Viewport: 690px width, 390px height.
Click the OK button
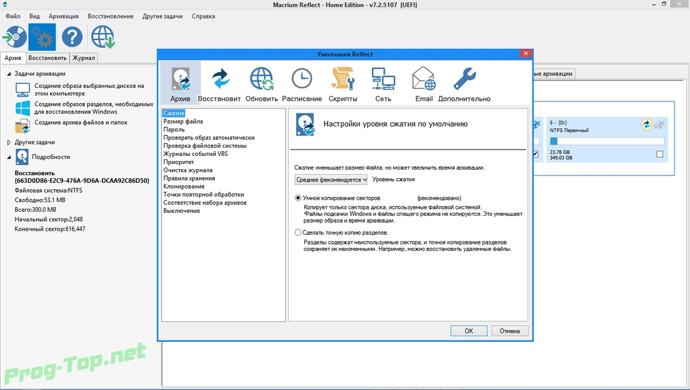point(469,331)
